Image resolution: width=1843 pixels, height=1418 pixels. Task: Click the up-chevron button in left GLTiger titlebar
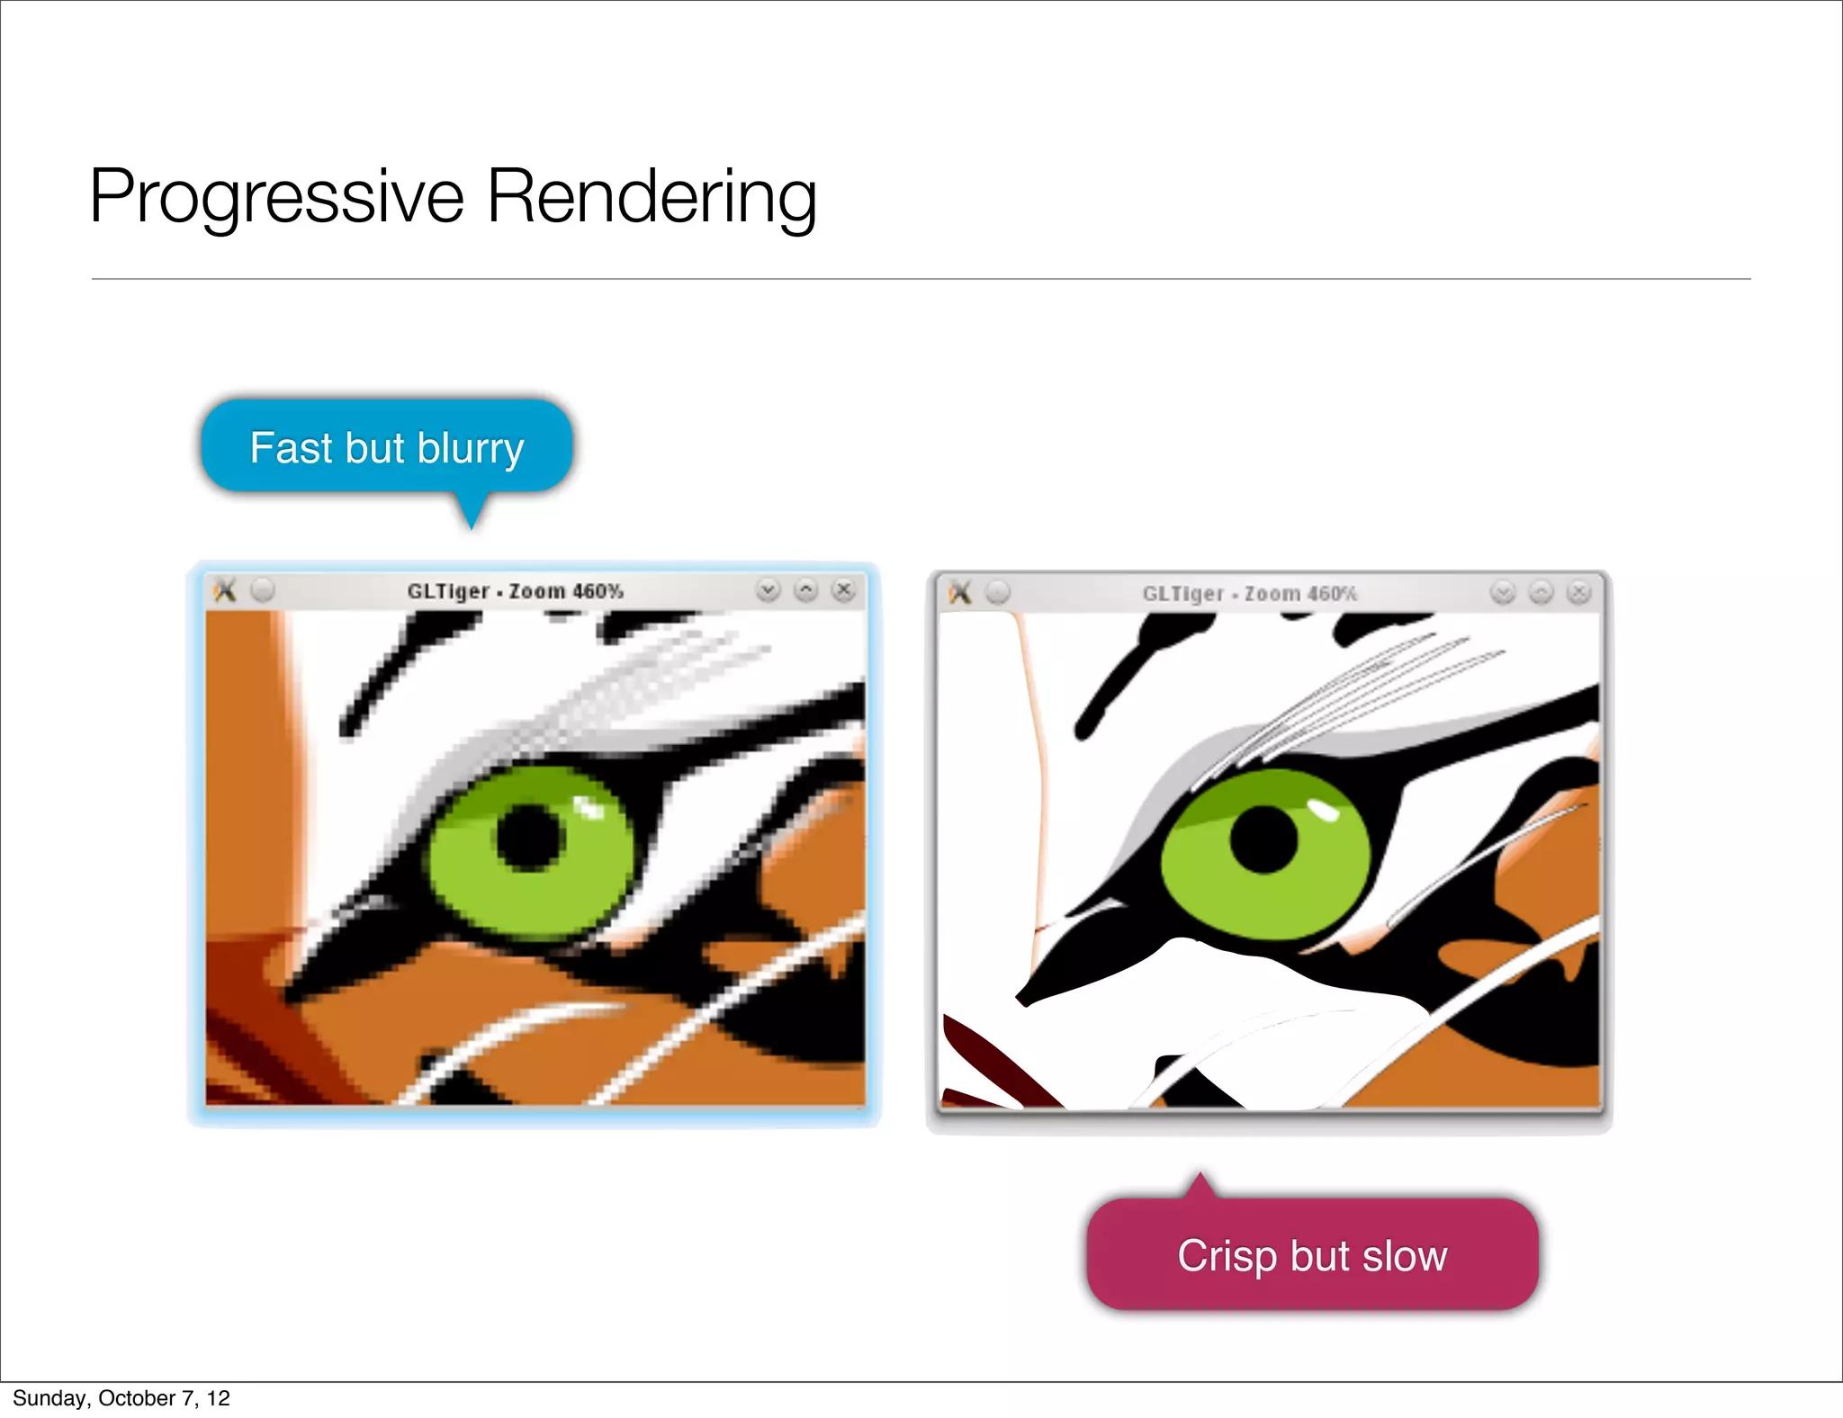tap(806, 590)
